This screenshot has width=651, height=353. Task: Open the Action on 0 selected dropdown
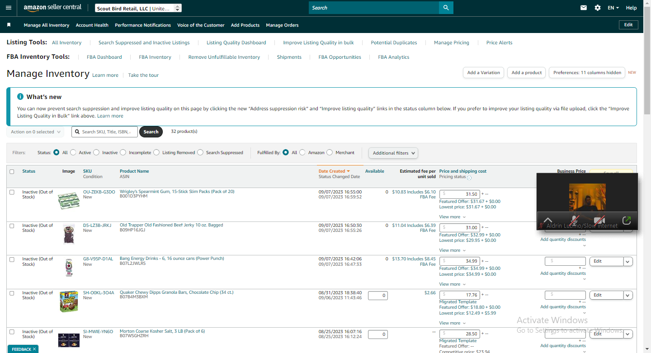pos(35,132)
